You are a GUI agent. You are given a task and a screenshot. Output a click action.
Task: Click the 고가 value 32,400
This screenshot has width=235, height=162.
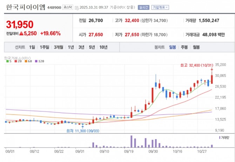[132, 21]
